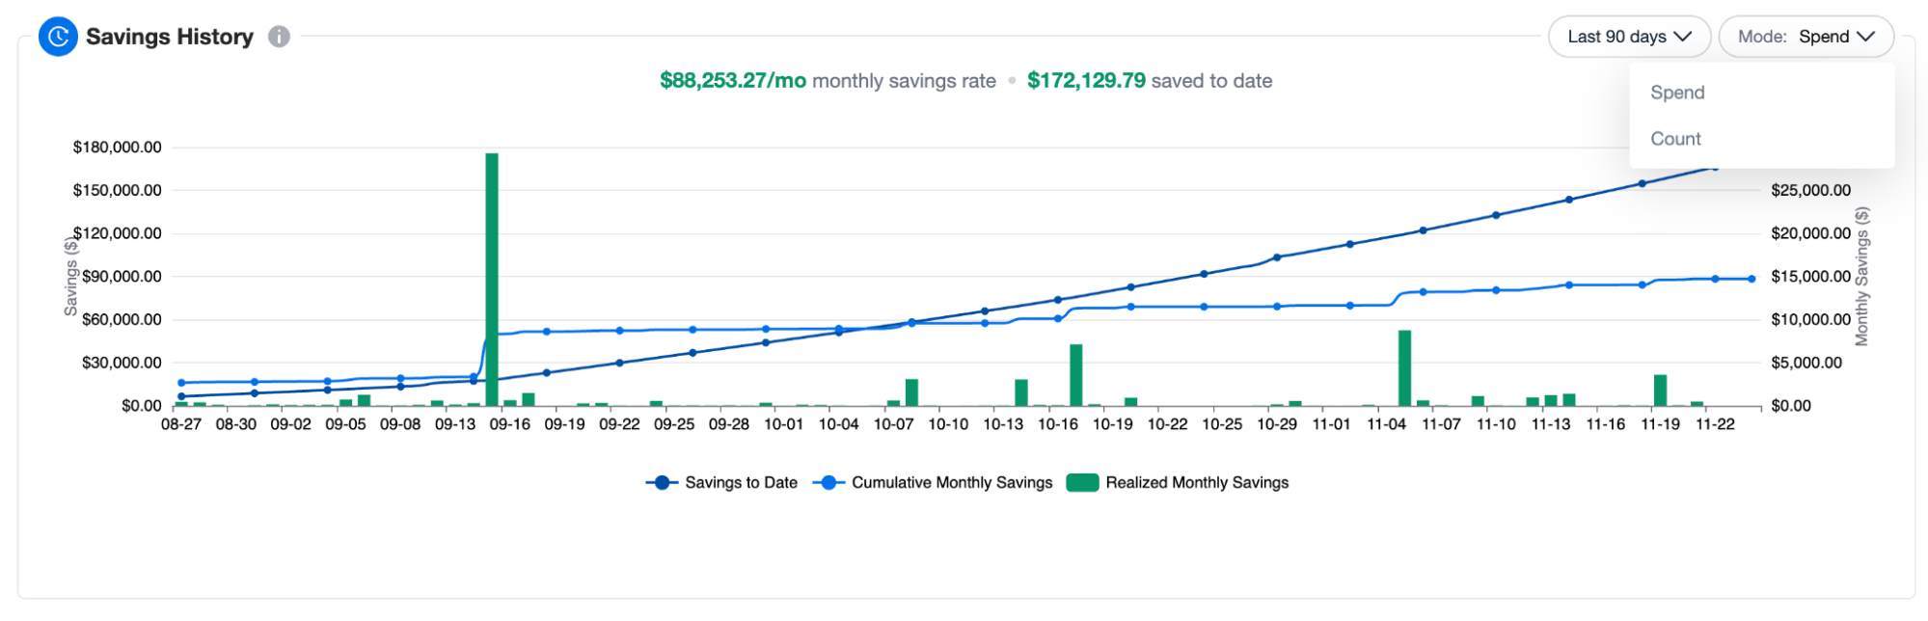Click the green bar near 11-05

(x=1404, y=368)
